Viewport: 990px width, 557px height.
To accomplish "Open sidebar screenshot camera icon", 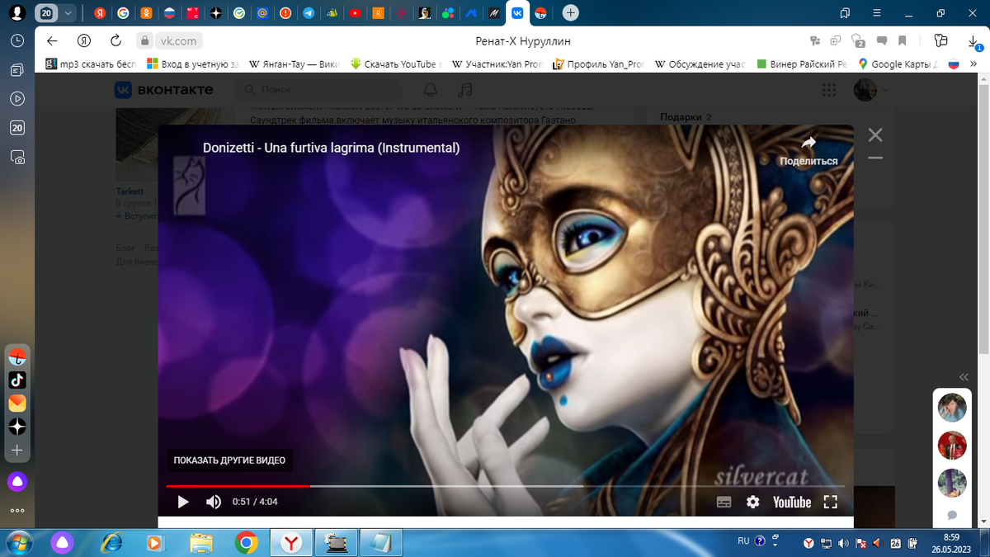I will pos(17,157).
